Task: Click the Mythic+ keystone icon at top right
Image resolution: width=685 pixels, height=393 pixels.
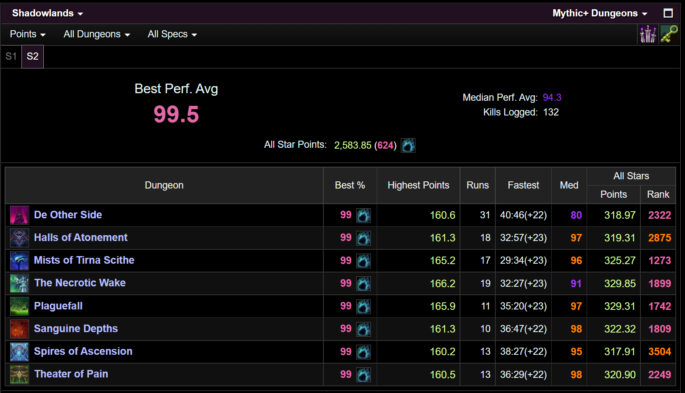Action: tap(669, 34)
